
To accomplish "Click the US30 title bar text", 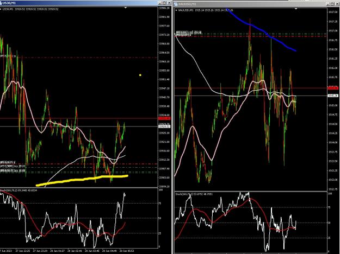I will point(9,3).
